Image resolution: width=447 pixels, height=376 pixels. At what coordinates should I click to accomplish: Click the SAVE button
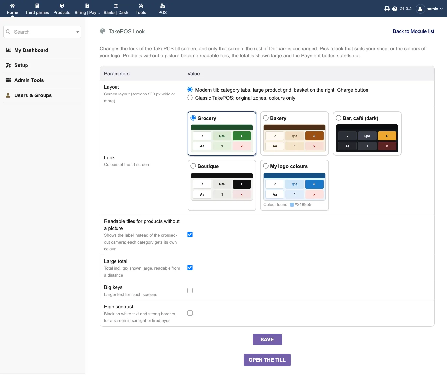(x=267, y=339)
